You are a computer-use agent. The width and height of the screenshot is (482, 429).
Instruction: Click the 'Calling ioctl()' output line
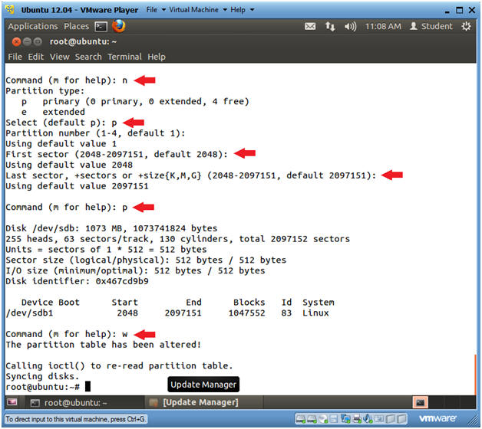119,365
